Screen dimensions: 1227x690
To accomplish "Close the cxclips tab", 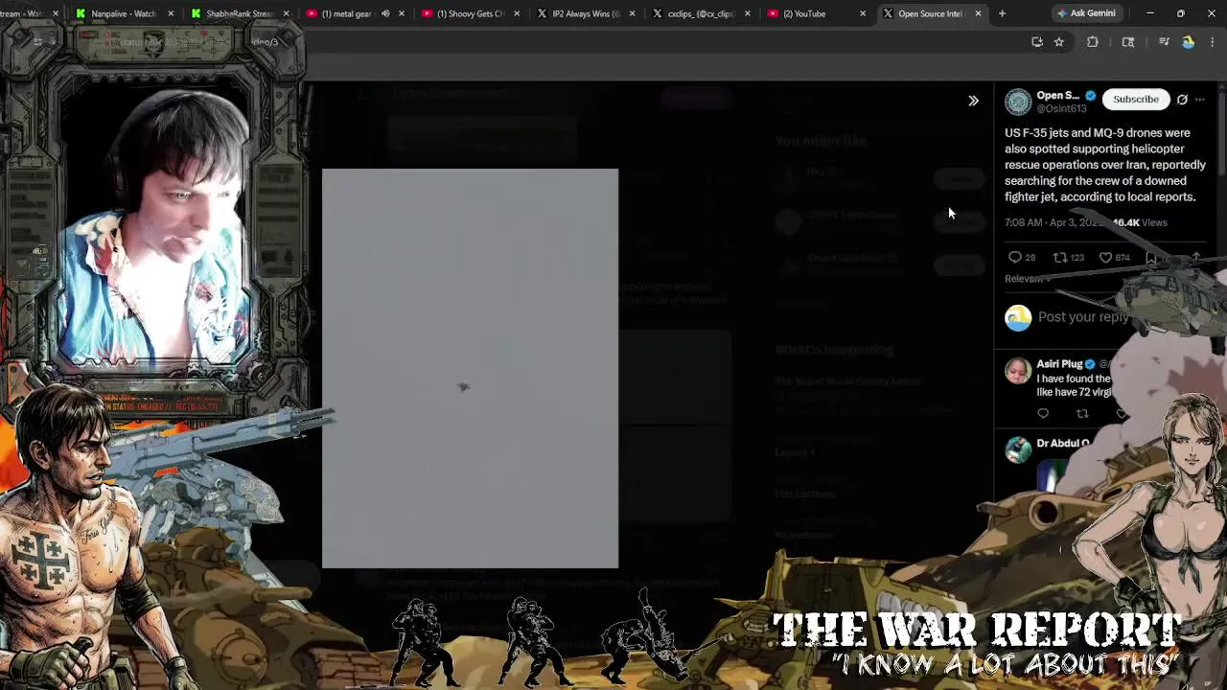I will click(x=748, y=13).
